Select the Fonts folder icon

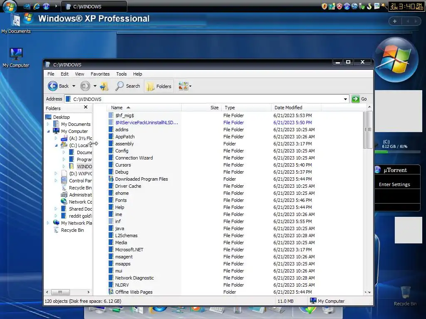[111, 200]
